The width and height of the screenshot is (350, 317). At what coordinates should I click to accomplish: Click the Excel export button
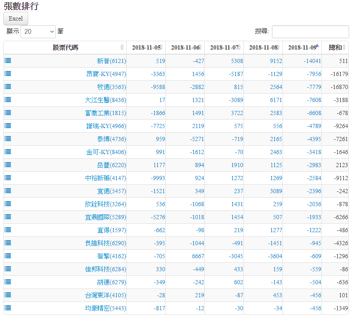coord(16,18)
